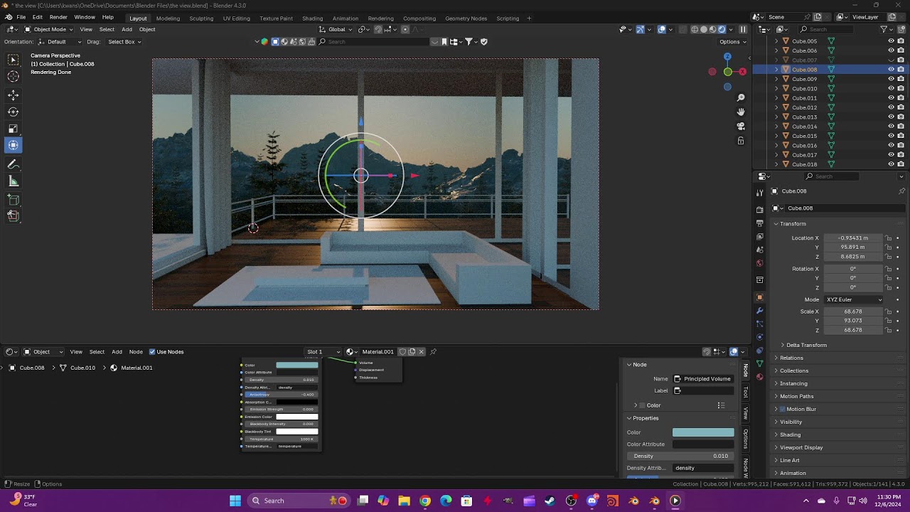Image resolution: width=910 pixels, height=512 pixels.
Task: Click the Density slider in node sidebar
Action: (680, 456)
